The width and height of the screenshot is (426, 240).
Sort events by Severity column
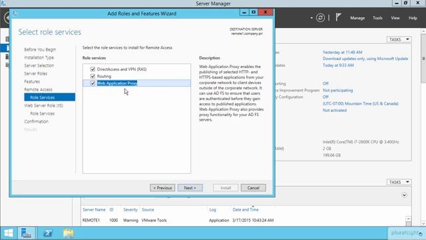[130, 210]
